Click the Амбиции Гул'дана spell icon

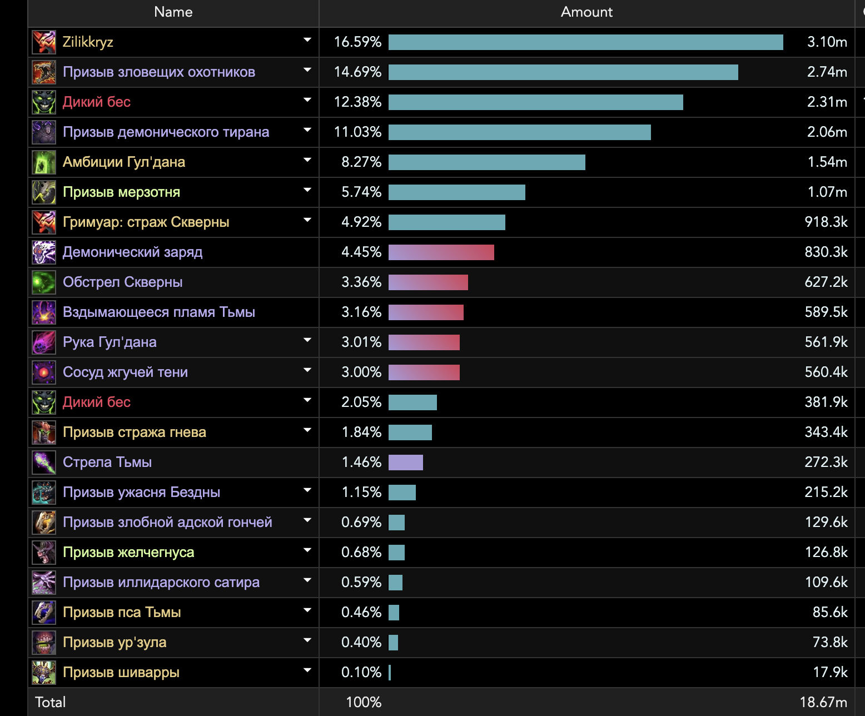[x=44, y=162]
